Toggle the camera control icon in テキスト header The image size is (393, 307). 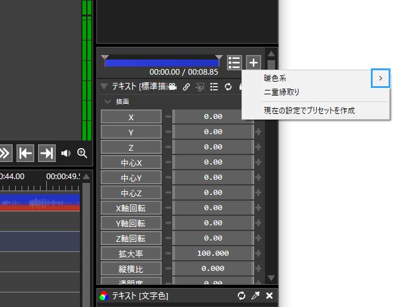coord(172,87)
